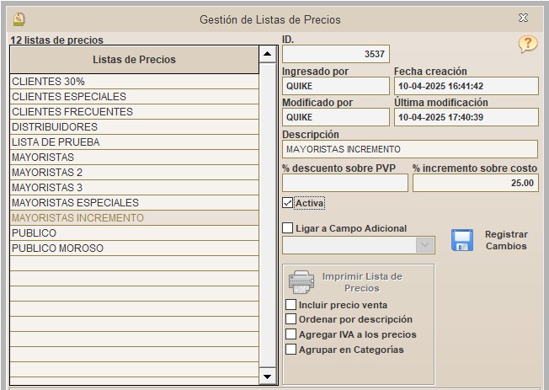
Task: Click the Listas de Precios column header
Action: tap(135, 60)
